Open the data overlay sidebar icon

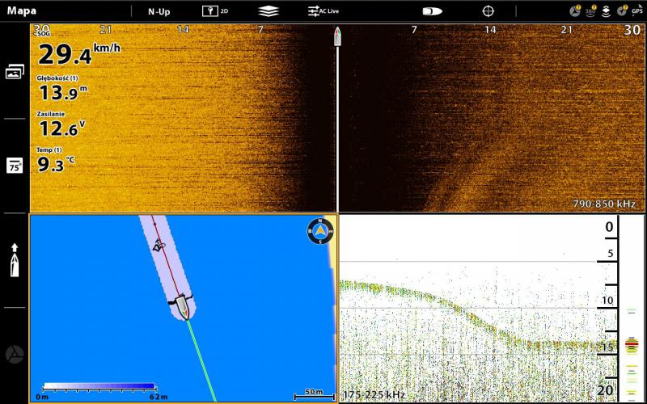point(15,166)
